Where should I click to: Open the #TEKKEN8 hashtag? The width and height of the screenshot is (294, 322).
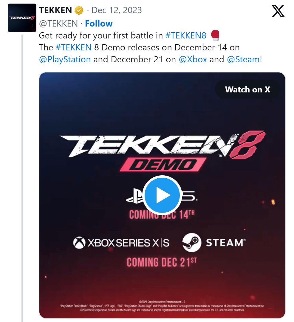point(186,35)
